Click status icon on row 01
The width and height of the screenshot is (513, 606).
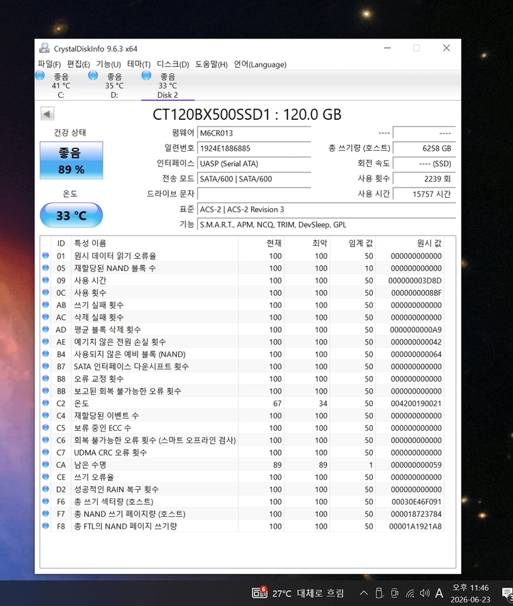tap(46, 255)
